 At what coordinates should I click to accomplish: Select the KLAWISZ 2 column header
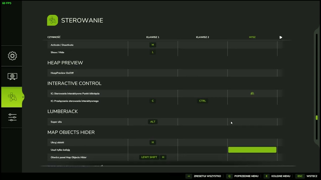pyautogui.click(x=202, y=37)
